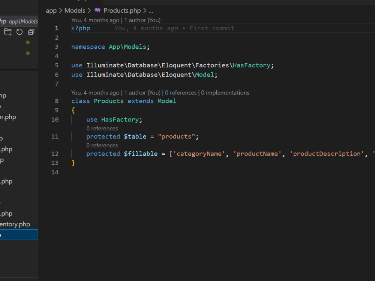Click the 'namespace' keyword on line 3
The width and height of the screenshot is (375, 281).
[x=88, y=47]
